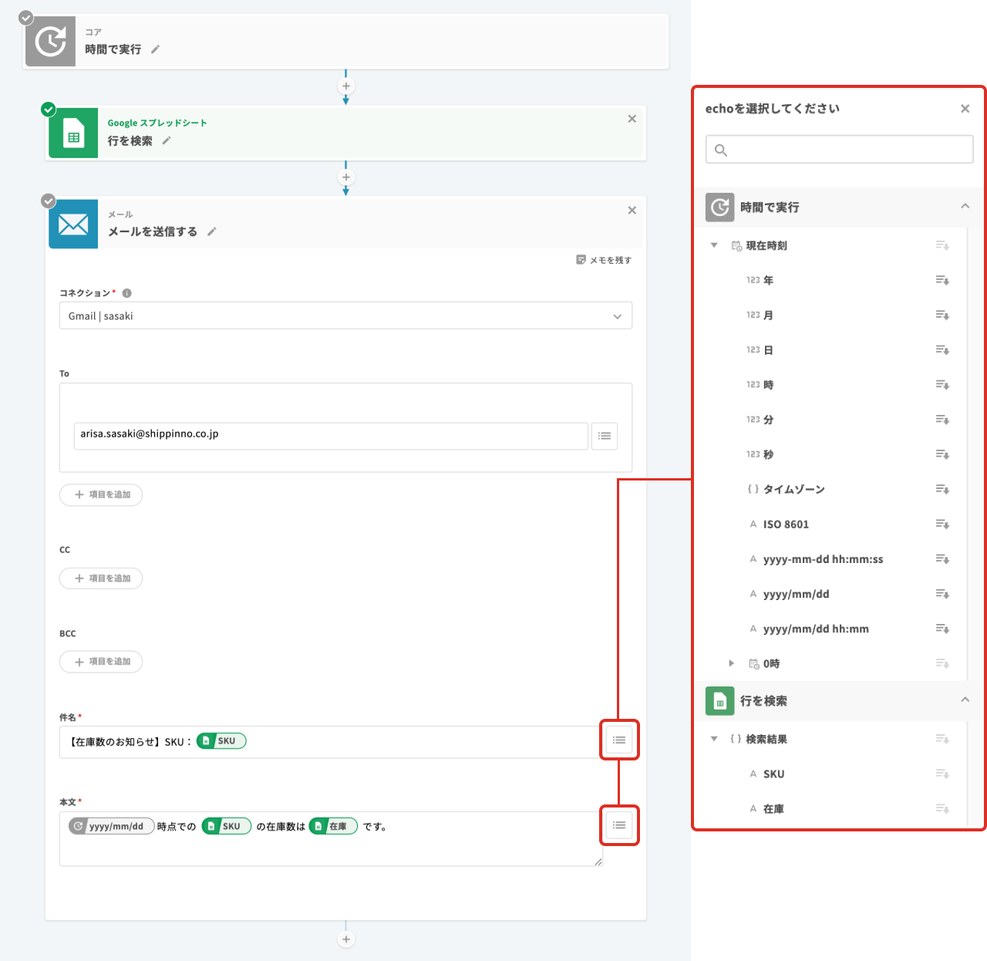Remove the メールを送信する step
Viewport: 987px width, 961px height.
(632, 211)
